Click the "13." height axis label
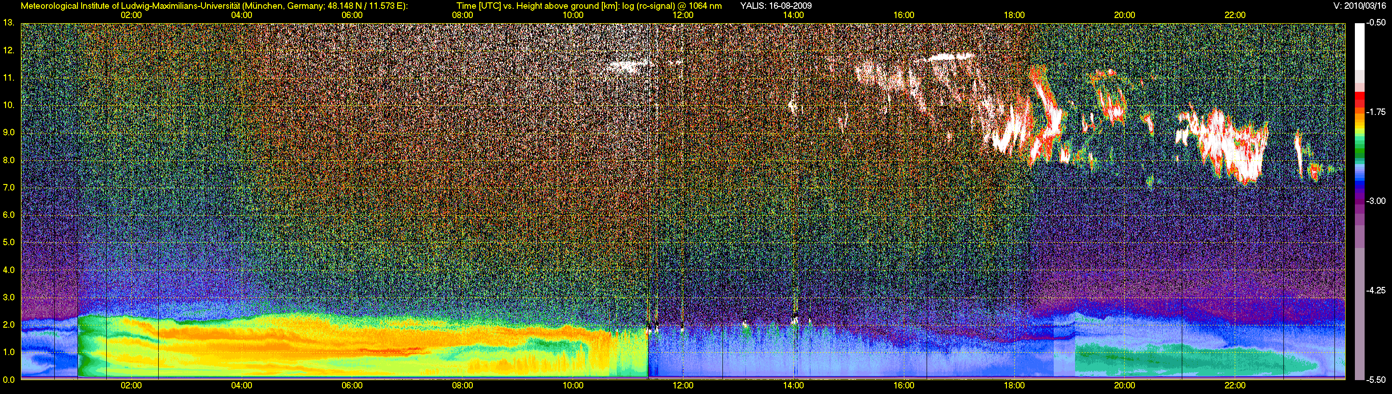The height and width of the screenshot is (394, 1392). click(9, 23)
